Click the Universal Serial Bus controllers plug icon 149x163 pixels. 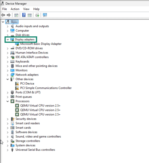(x=12, y=150)
